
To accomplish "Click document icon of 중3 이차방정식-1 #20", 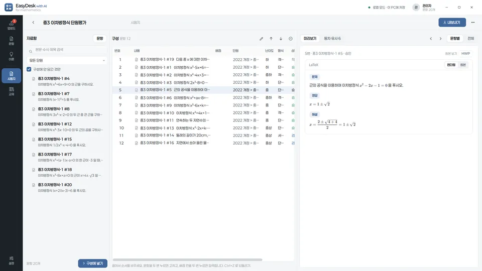I will click(x=34, y=185).
